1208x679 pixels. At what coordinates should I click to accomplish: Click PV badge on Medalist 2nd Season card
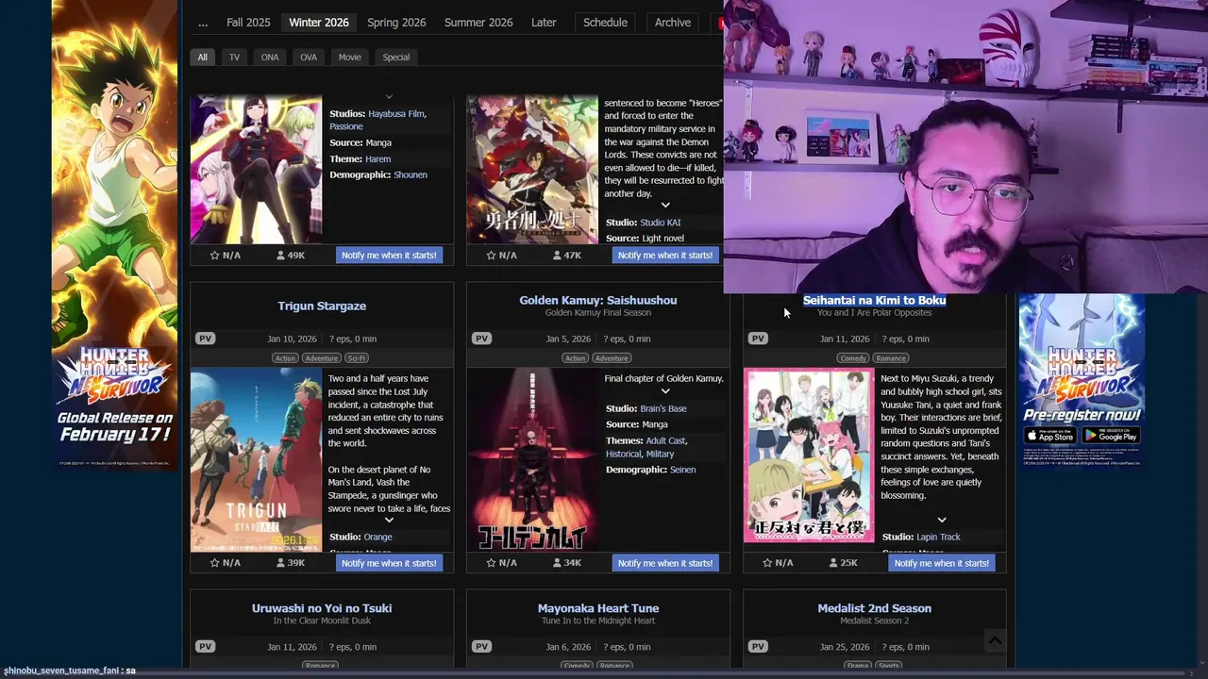(x=758, y=647)
